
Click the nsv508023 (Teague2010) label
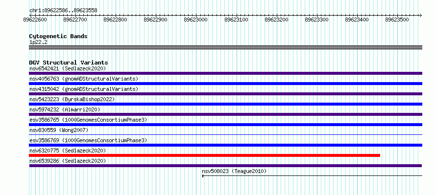click(234, 171)
